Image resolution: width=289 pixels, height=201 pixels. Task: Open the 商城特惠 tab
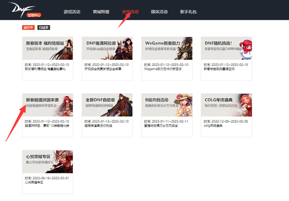point(101,12)
